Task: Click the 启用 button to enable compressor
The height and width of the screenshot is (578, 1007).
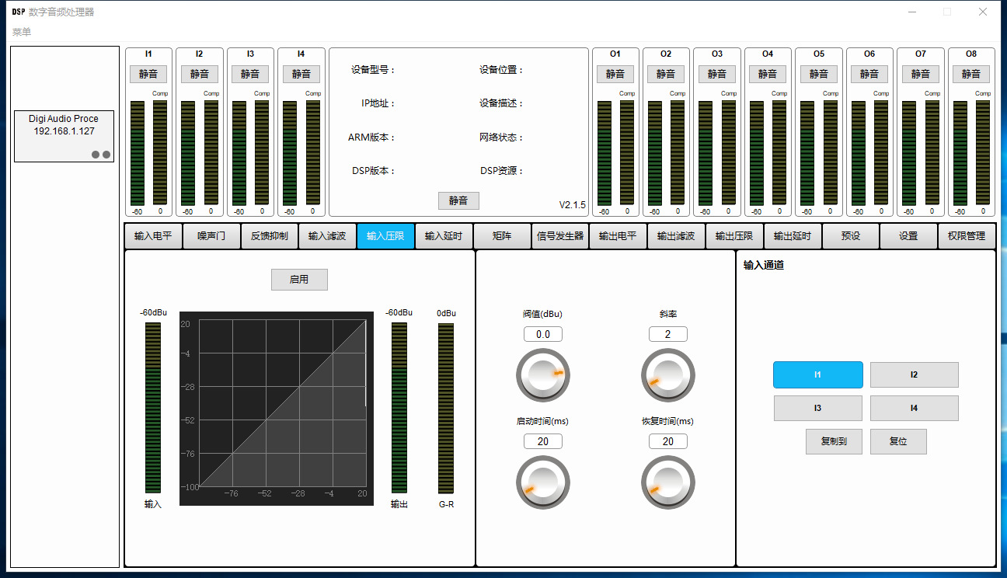Action: click(299, 280)
